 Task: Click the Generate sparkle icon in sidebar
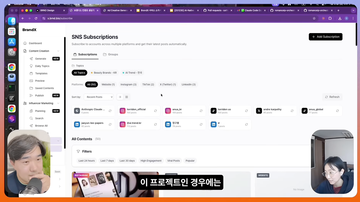point(31,59)
